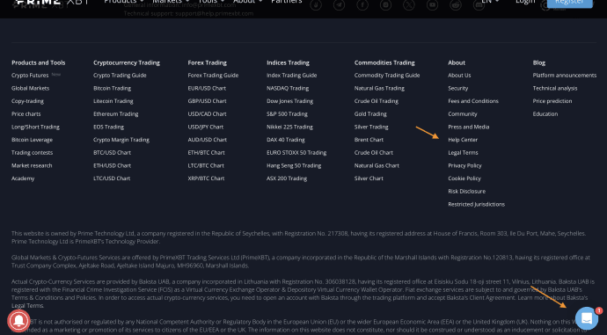Open Gold Trading link

[370, 114]
